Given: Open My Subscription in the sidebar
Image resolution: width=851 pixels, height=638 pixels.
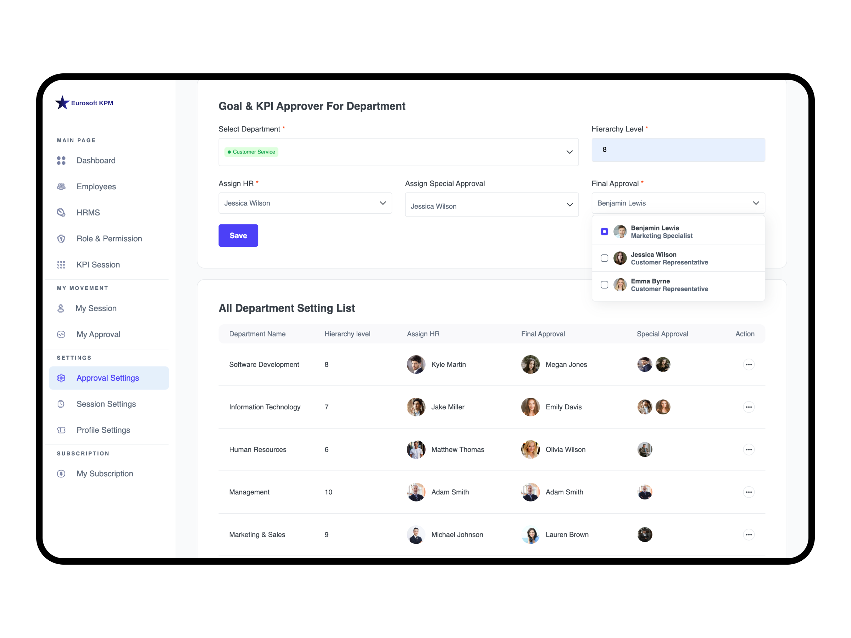Looking at the screenshot, I should click(105, 474).
